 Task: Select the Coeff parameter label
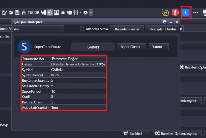click(26, 97)
